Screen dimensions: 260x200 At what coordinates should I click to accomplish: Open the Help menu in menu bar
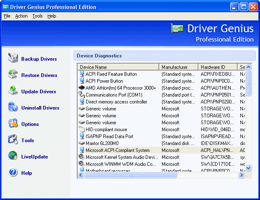tap(52, 16)
